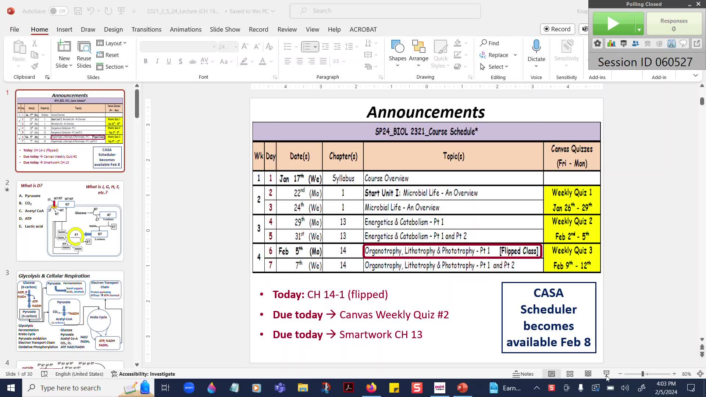This screenshot has width=706, height=397.
Task: Toggle the AutoSave switch
Action: coord(58,11)
